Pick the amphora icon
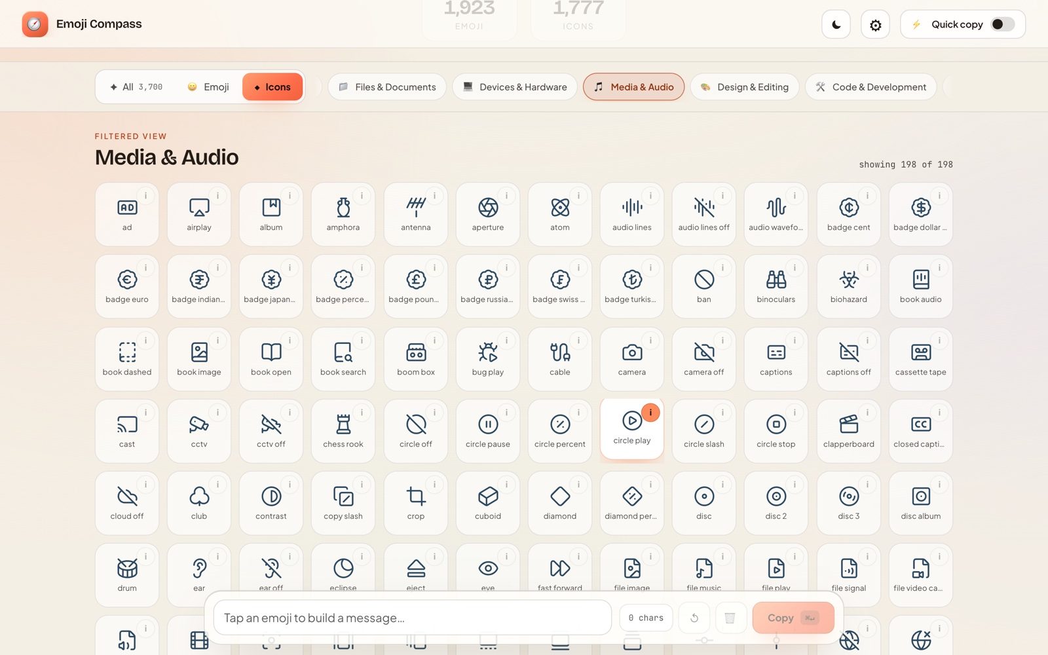 click(343, 214)
